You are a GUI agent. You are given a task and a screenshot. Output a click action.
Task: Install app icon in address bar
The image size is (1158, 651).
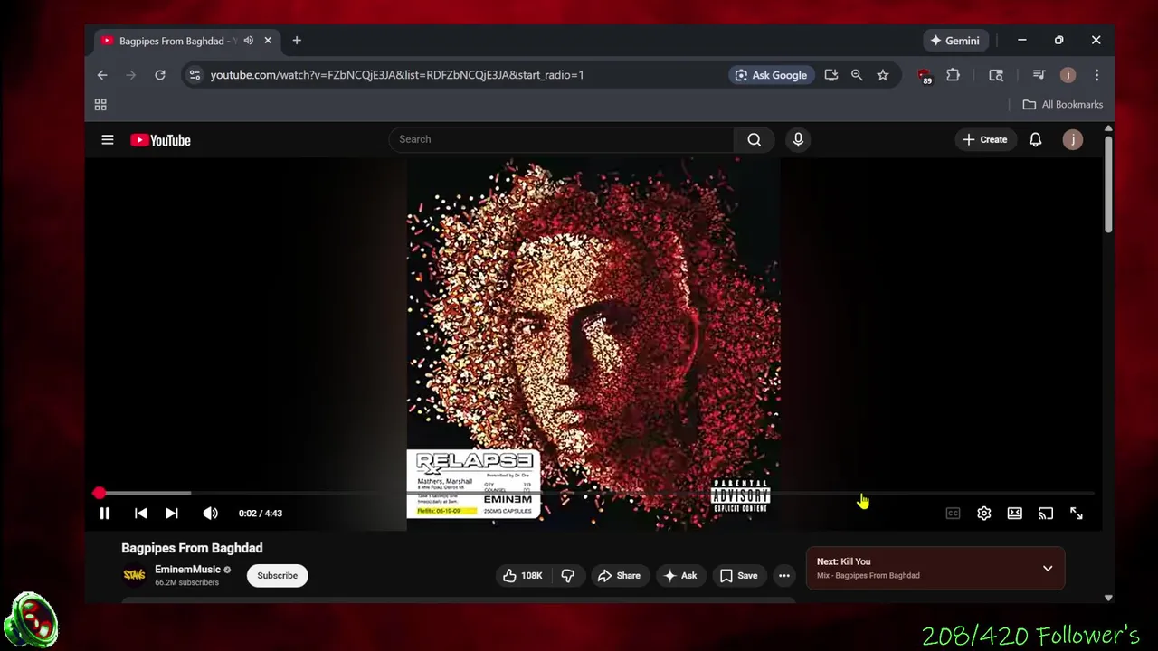click(831, 75)
